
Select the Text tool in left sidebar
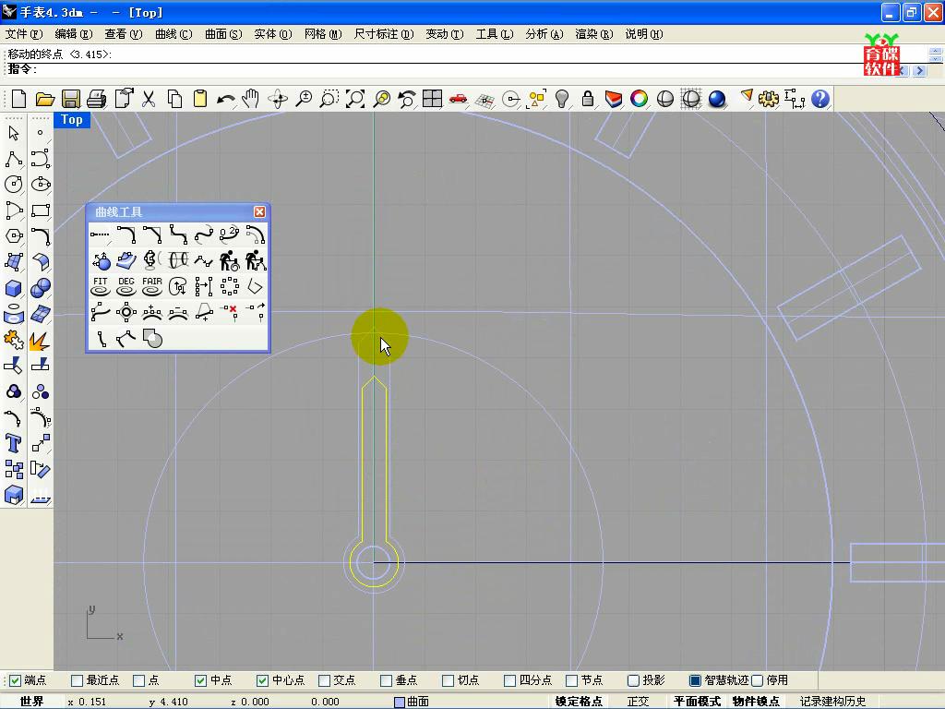[x=13, y=443]
